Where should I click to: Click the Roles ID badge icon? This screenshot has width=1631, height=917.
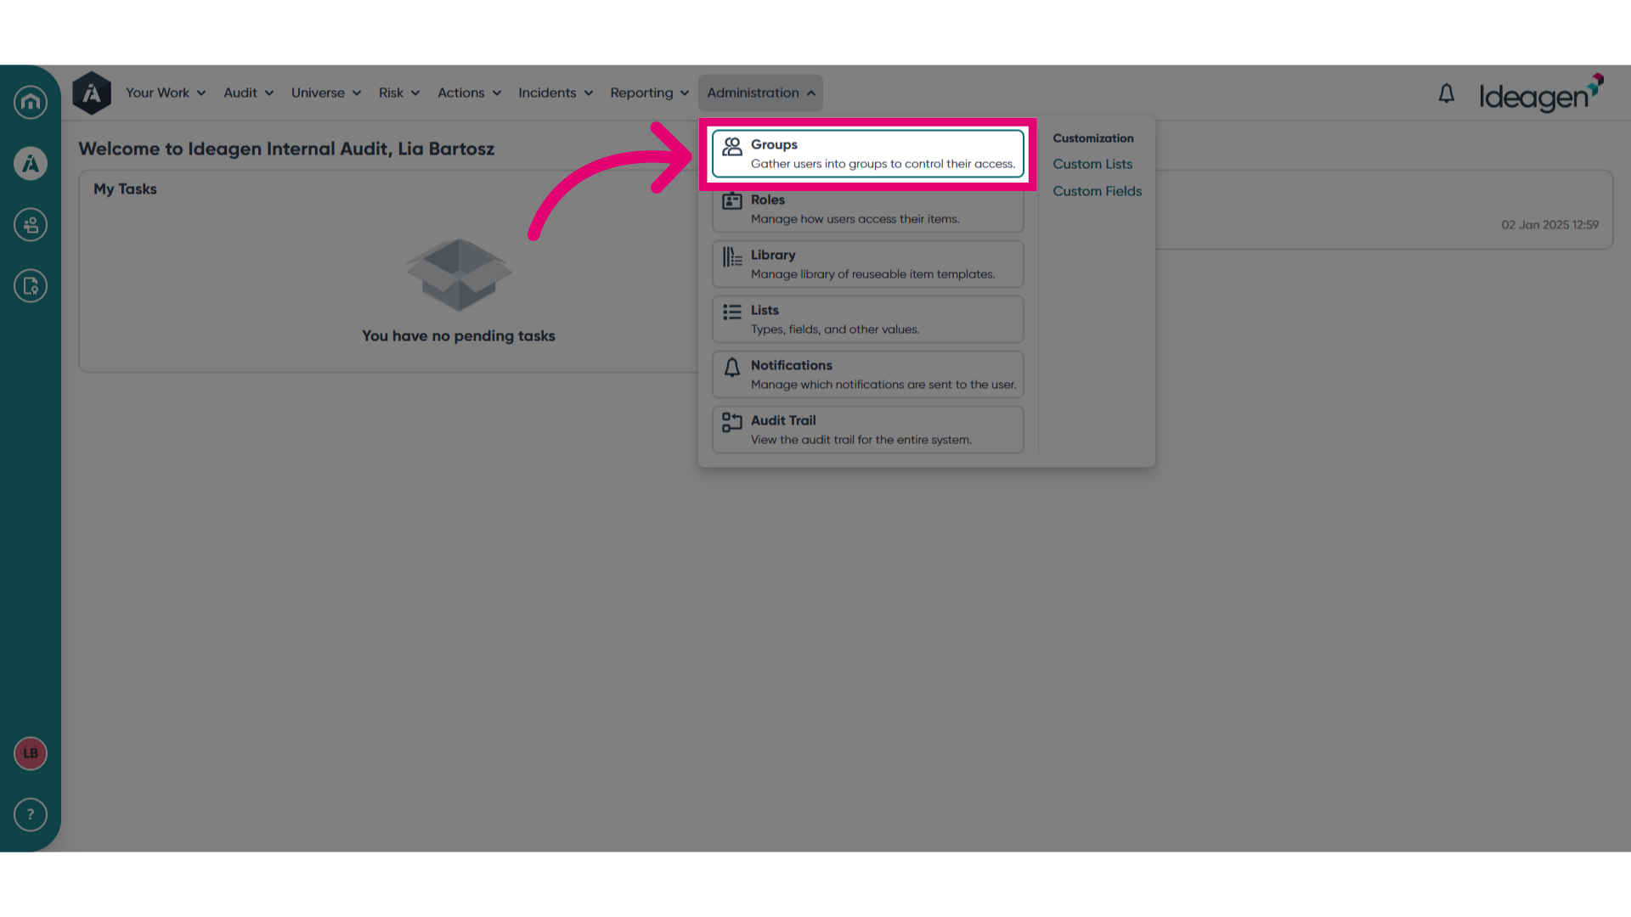[732, 201]
